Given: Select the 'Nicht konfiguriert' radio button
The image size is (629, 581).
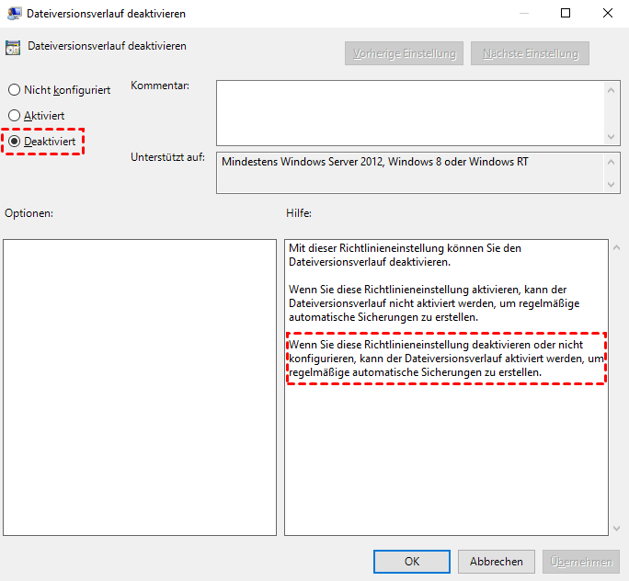Looking at the screenshot, I should [14, 90].
